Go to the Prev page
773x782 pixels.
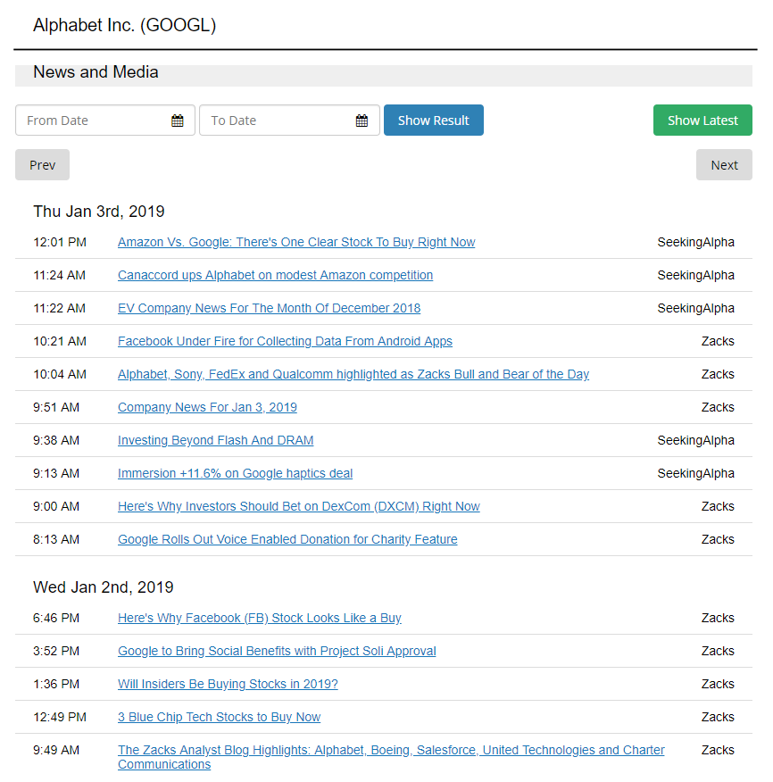(x=42, y=165)
